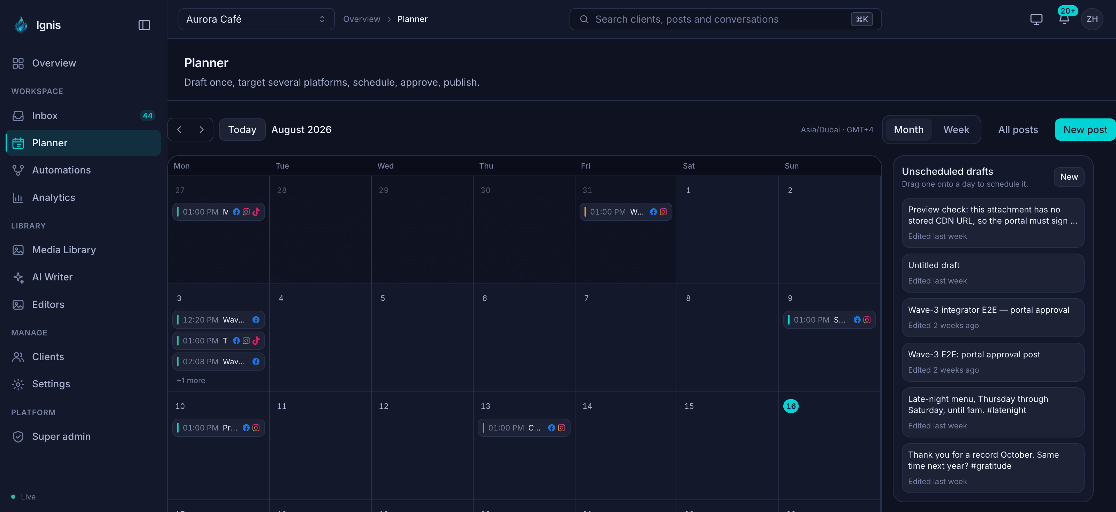Open July 31 01:00 PM post
The width and height of the screenshot is (1116, 512).
pos(626,212)
